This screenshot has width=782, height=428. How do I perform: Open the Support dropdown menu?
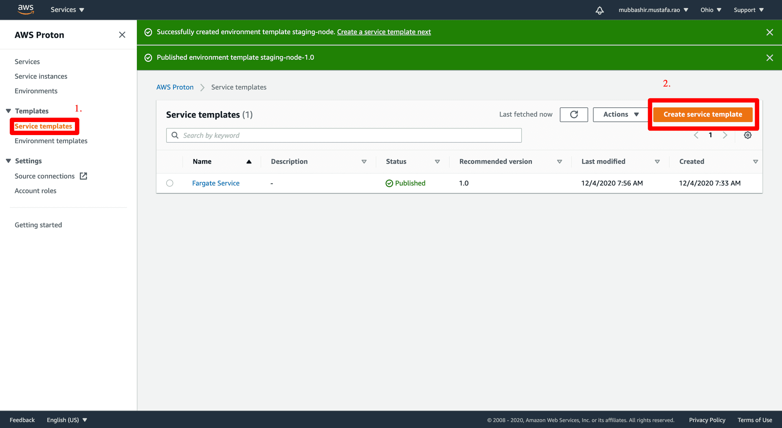(x=749, y=10)
